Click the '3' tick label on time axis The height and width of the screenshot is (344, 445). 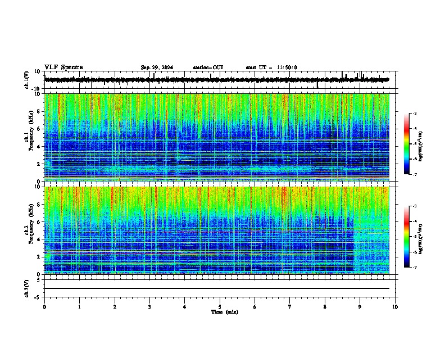(x=149, y=307)
